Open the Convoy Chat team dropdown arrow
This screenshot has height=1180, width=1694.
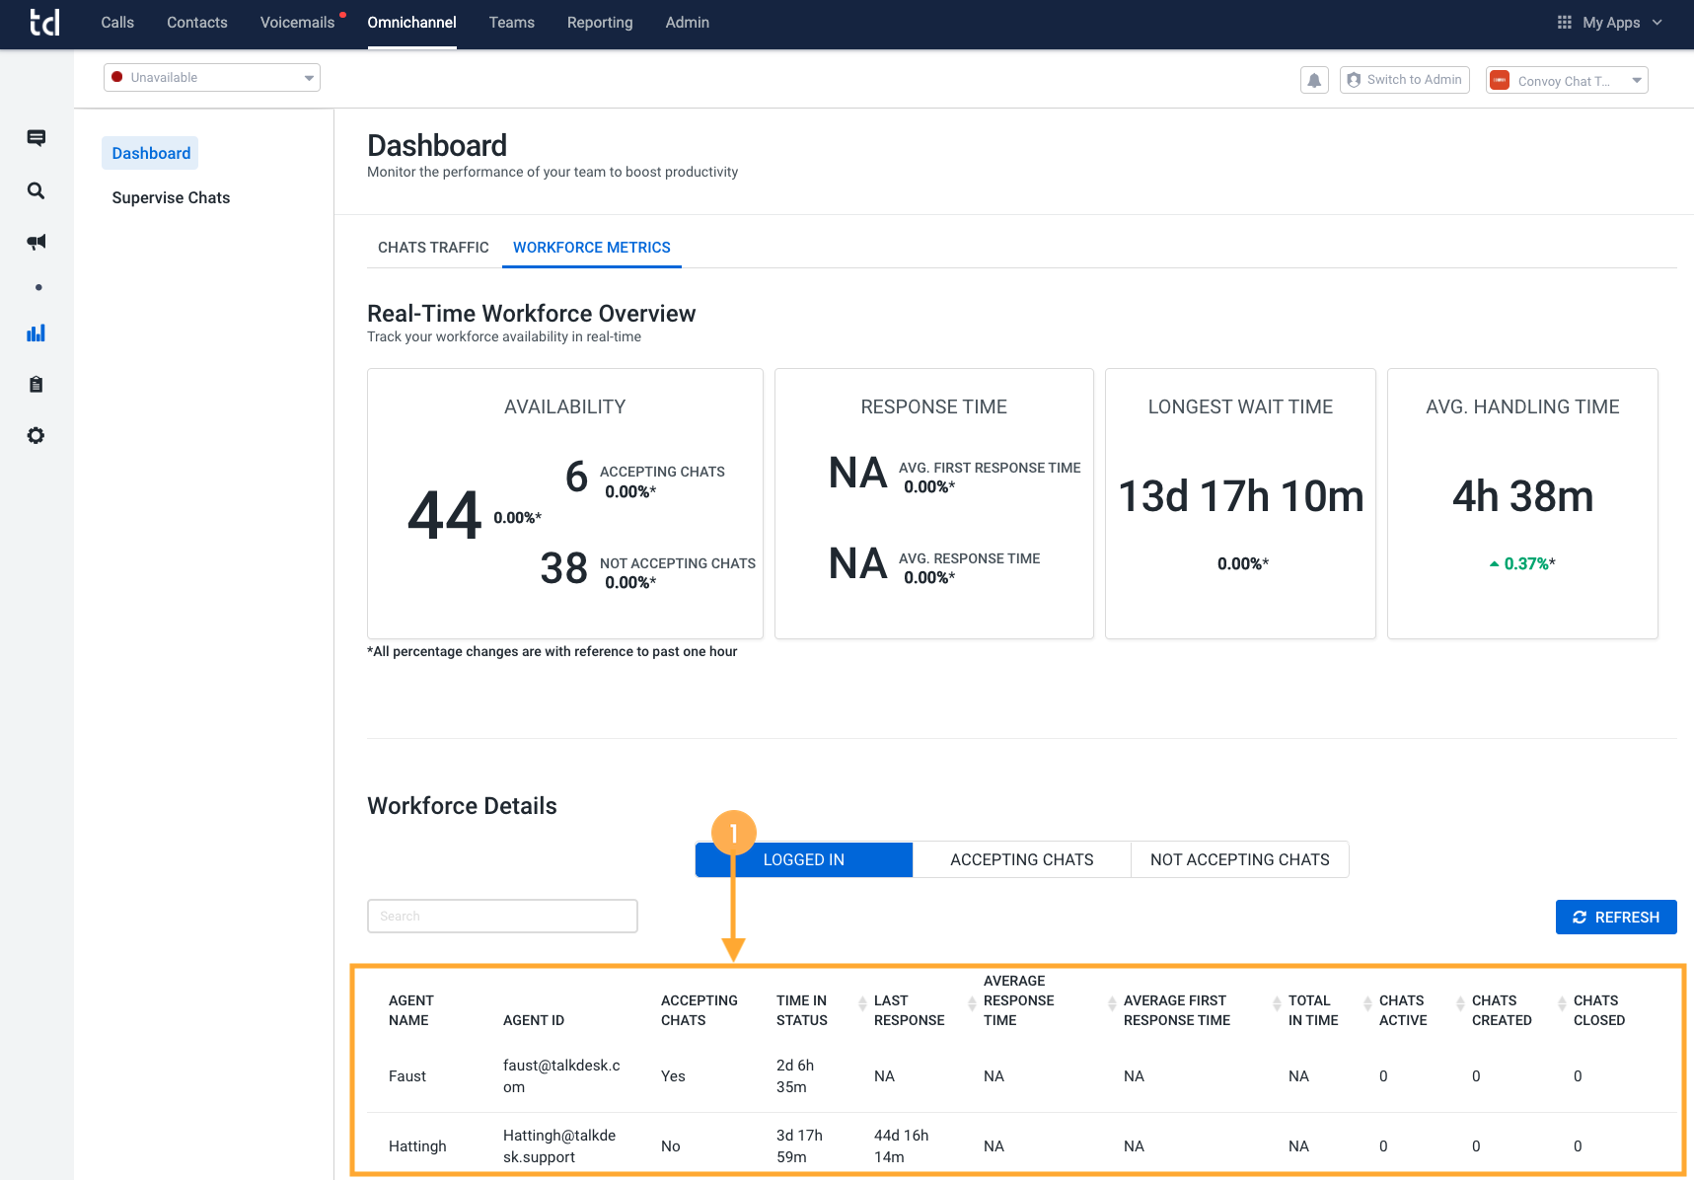1638,80
